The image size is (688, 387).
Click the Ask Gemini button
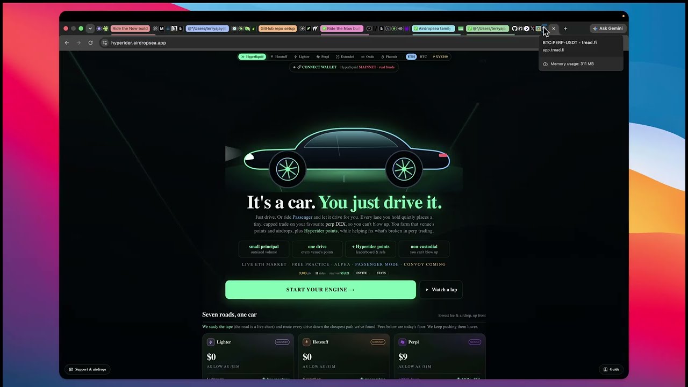[x=607, y=28]
